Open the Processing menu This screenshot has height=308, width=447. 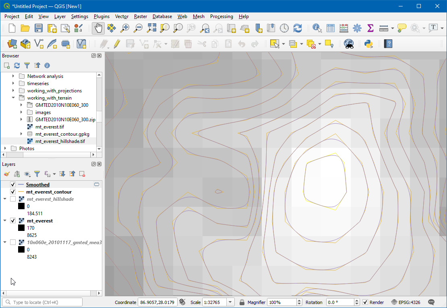[x=221, y=16]
